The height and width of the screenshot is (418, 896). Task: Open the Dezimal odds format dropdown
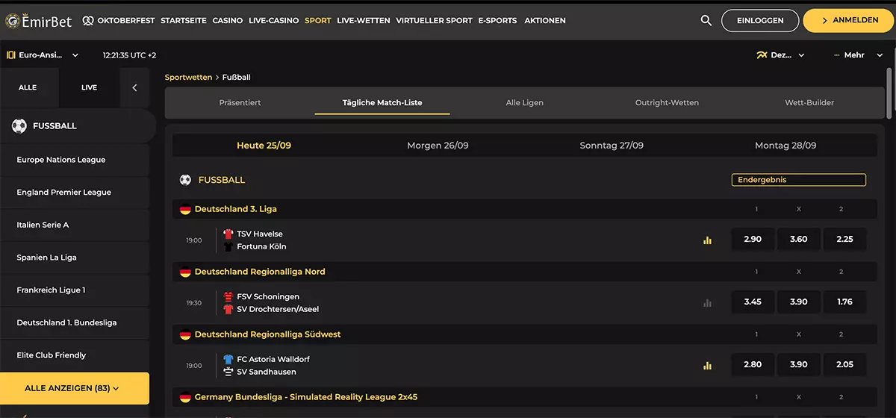781,55
